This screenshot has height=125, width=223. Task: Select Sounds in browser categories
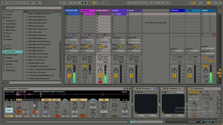click(x=9, y=15)
